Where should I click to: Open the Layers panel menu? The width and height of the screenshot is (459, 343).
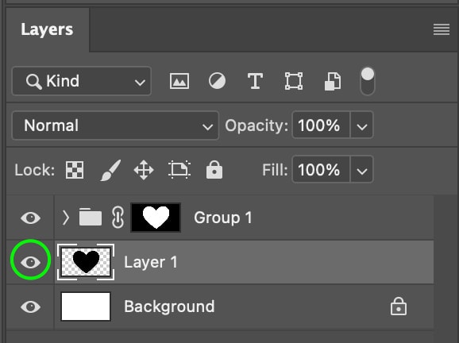pos(442,29)
